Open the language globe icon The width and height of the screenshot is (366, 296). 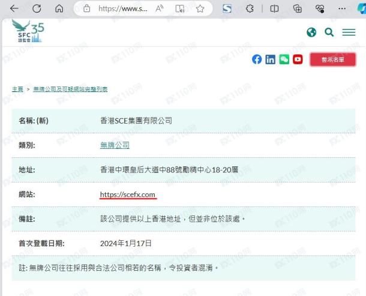tap(311, 32)
